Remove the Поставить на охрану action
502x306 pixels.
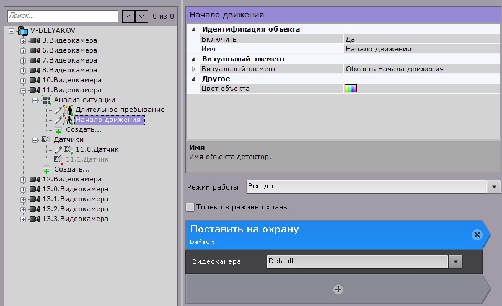point(477,235)
